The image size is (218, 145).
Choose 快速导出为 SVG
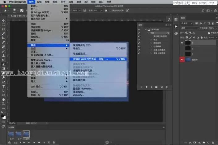98,45
